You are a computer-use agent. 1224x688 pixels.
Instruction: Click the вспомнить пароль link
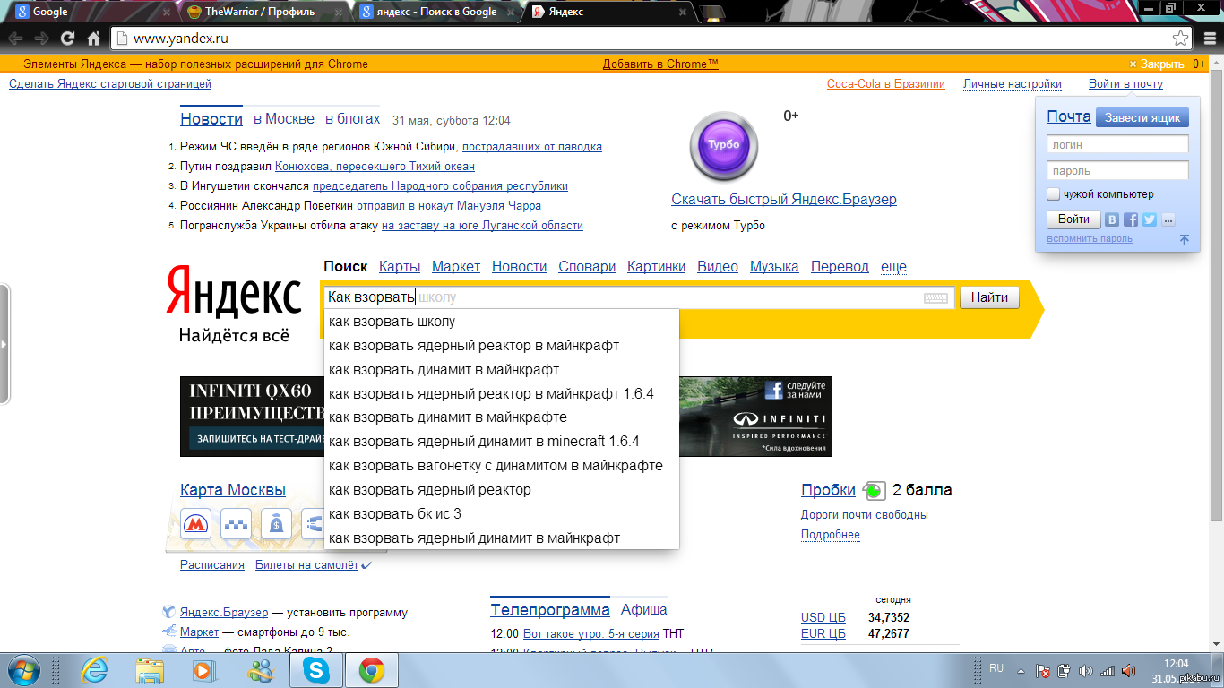pyautogui.click(x=1090, y=238)
